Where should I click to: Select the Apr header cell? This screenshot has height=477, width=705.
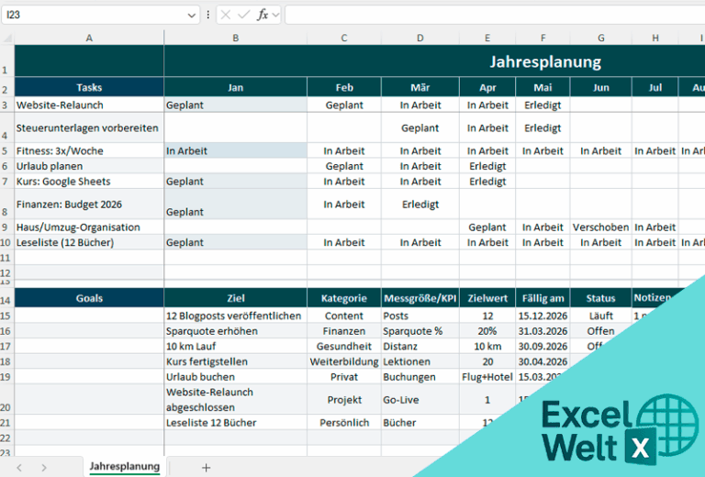[x=487, y=87]
